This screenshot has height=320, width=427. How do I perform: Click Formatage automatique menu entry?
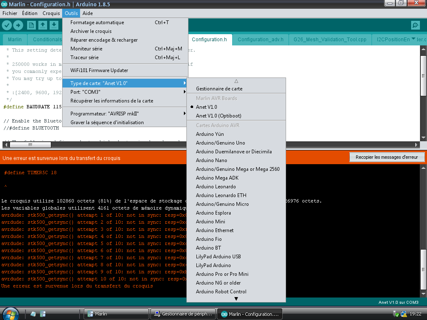125,22
